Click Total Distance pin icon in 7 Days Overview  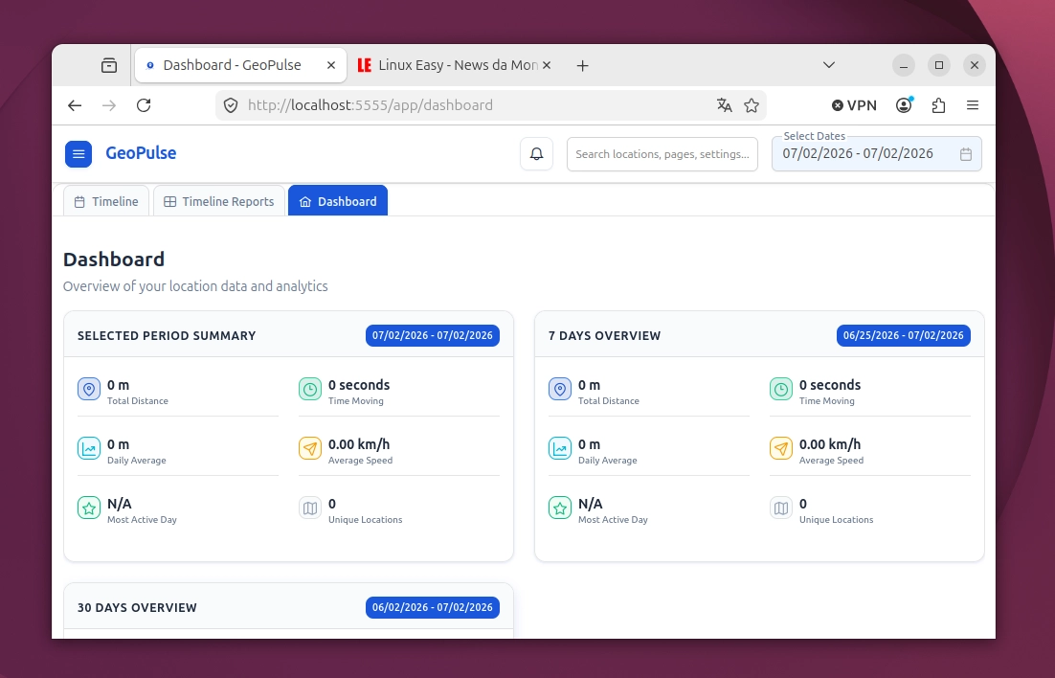pos(560,389)
